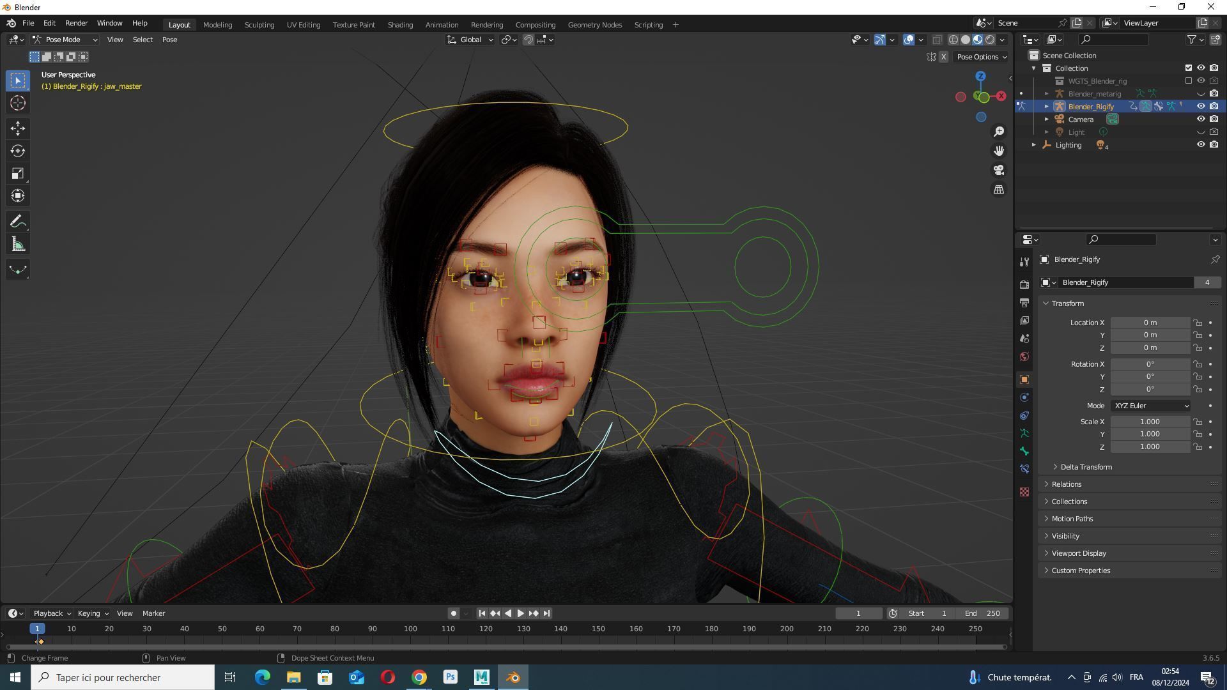Select the Annotate tool

(18, 222)
